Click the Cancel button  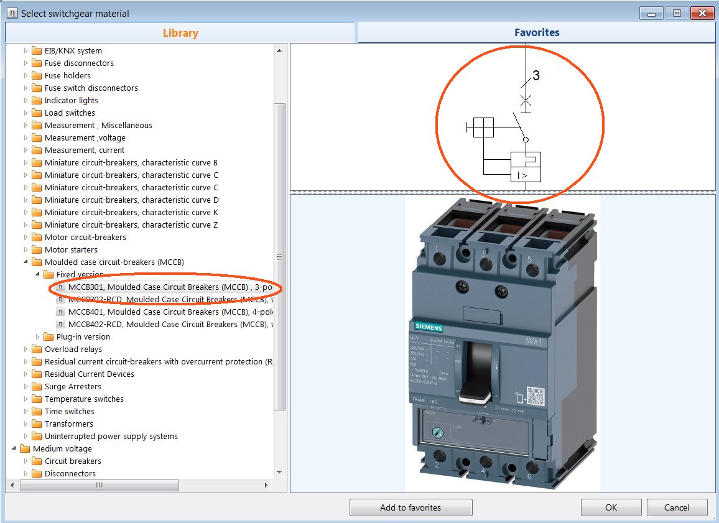677,507
